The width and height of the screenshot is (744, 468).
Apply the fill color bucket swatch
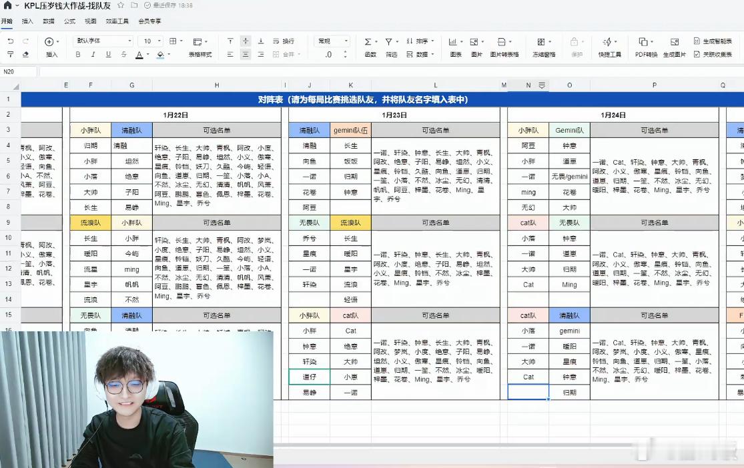pyautogui.click(x=160, y=55)
